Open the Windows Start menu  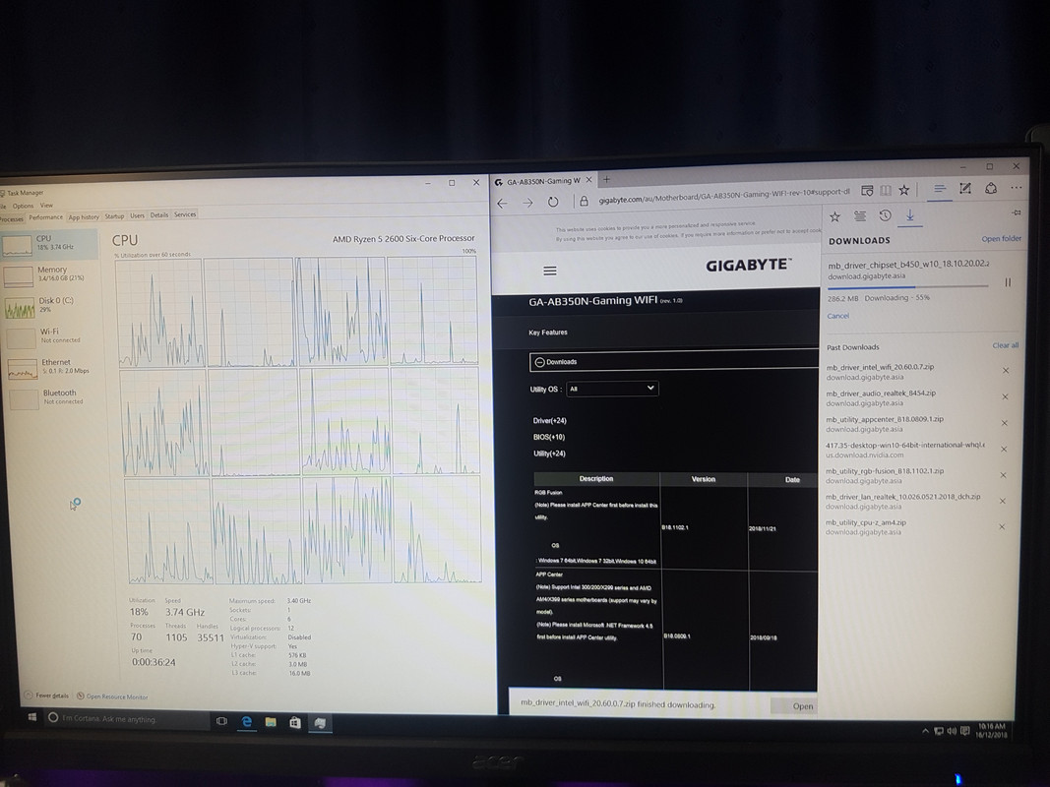pyautogui.click(x=31, y=717)
